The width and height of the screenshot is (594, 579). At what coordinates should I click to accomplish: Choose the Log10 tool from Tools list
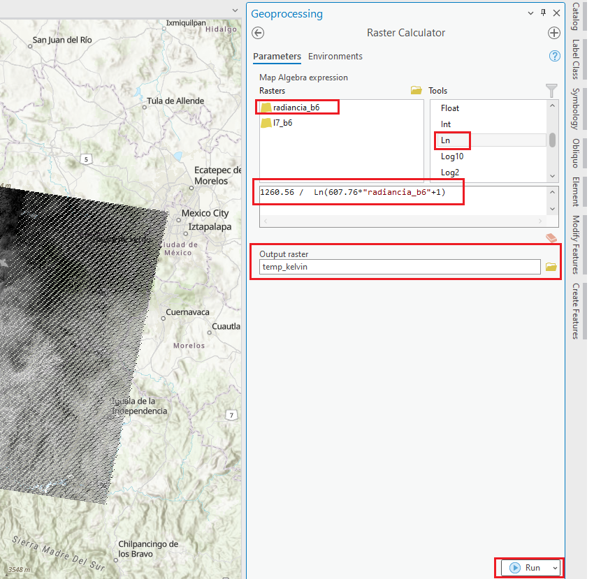click(451, 156)
